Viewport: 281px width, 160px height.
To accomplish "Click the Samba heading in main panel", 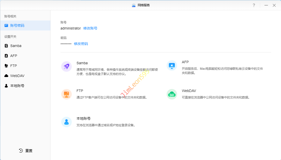I will (x=82, y=63).
